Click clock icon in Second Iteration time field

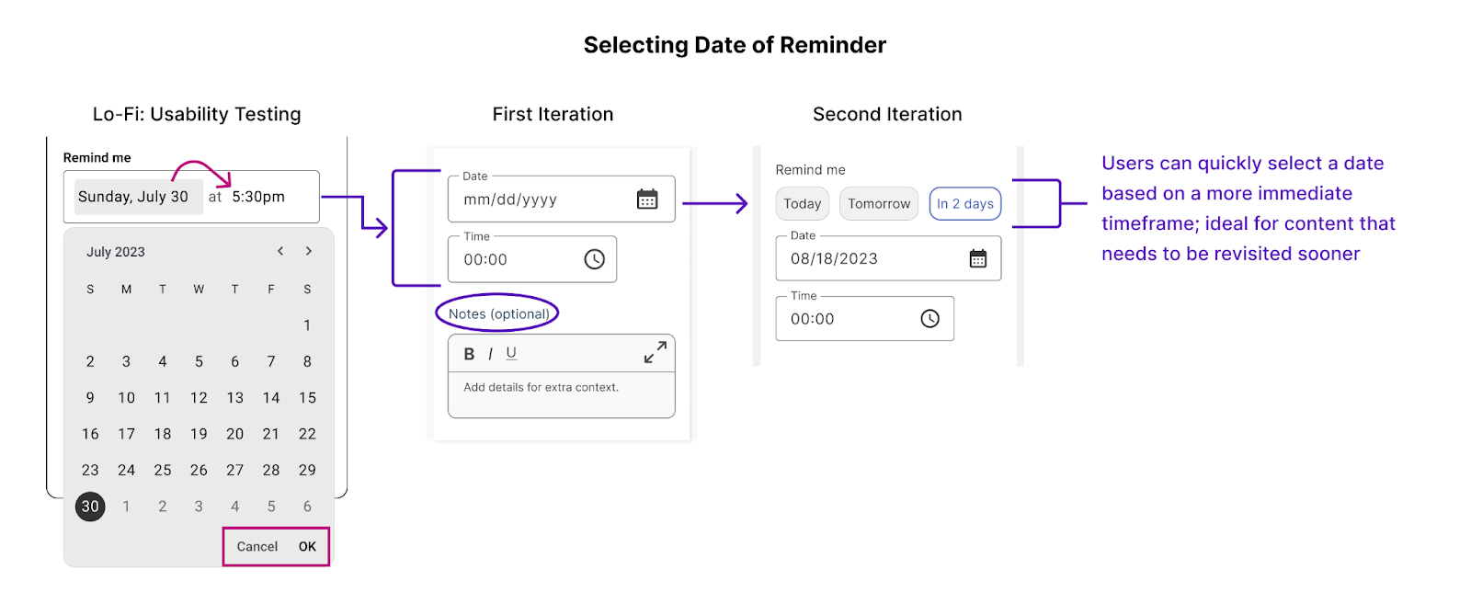(x=930, y=318)
